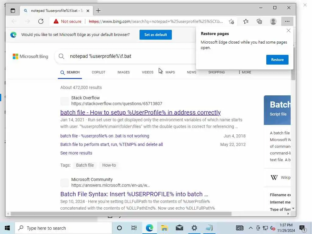312x234 pixels.
Task: Click the taskbar search box
Action: pyautogui.click(x=63, y=228)
